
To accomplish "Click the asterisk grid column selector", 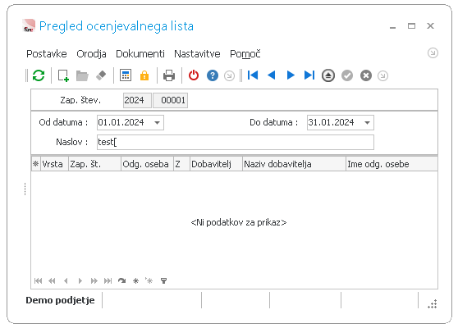I will (x=35, y=164).
